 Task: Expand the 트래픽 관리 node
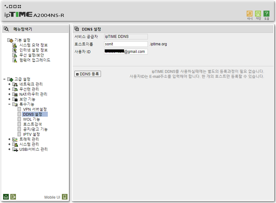point(9,140)
